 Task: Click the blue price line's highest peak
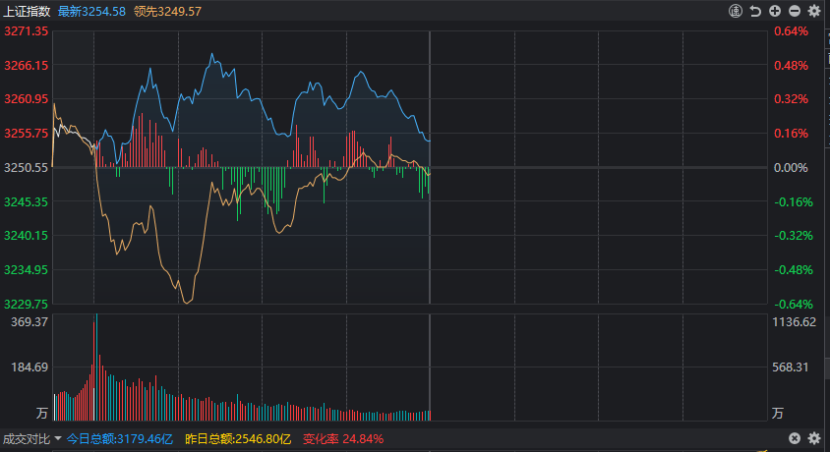[x=211, y=55]
